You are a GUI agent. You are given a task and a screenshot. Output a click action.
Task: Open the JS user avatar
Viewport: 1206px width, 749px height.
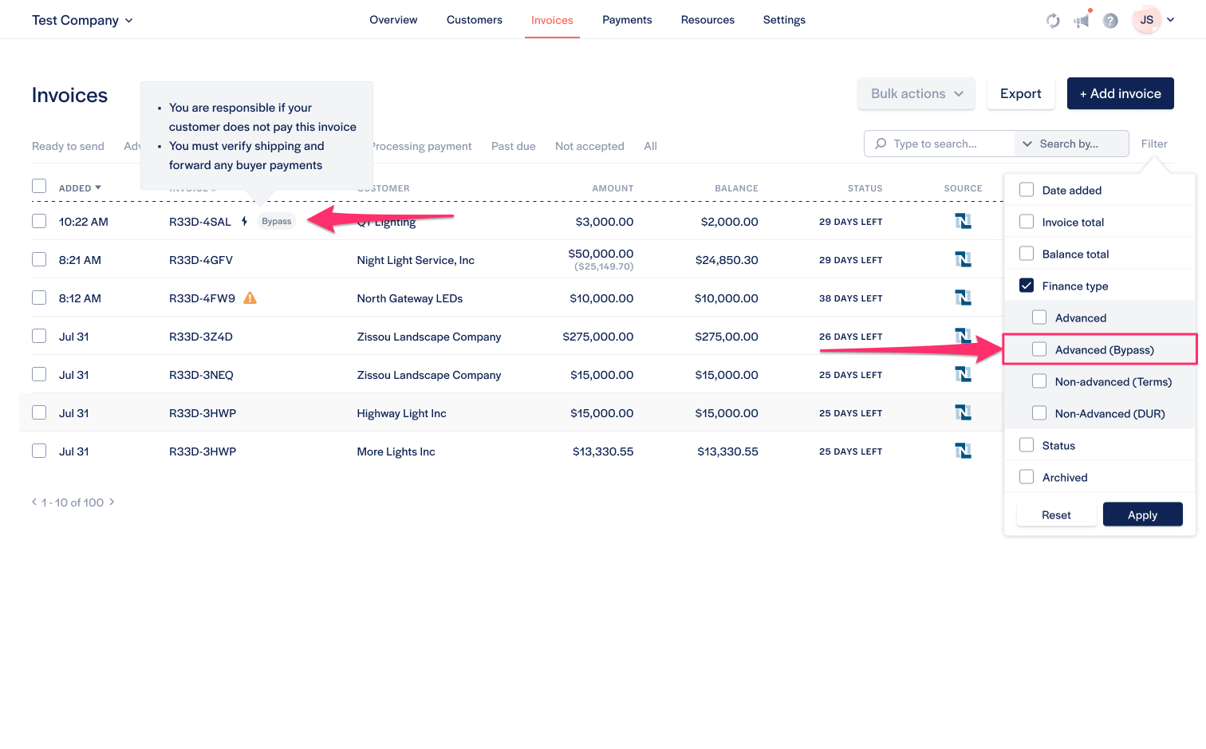coord(1147,19)
